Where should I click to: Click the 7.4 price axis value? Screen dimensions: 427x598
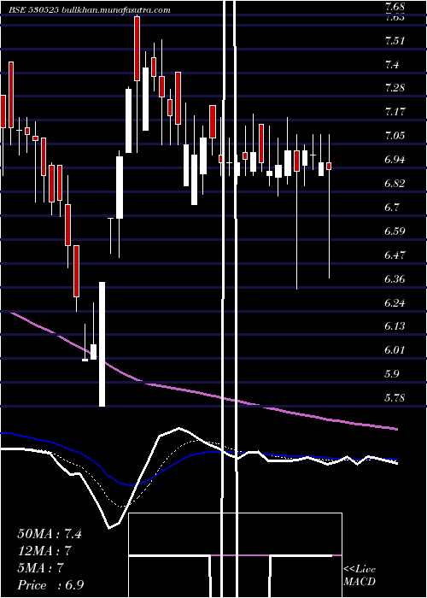click(392, 65)
